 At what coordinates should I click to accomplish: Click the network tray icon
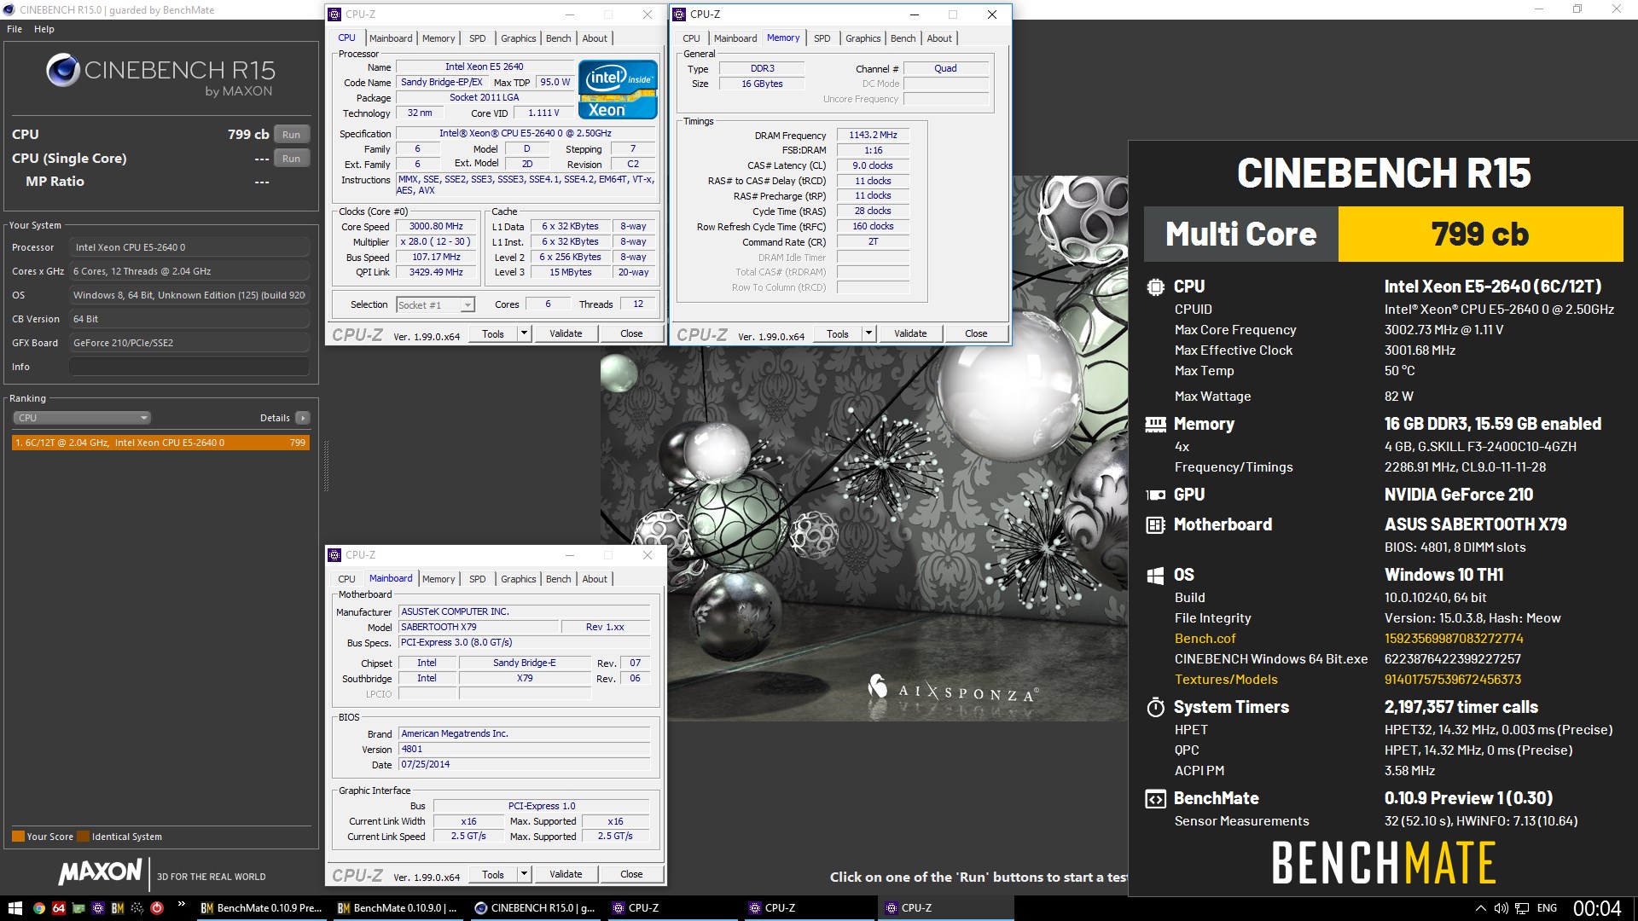[x=1522, y=908]
